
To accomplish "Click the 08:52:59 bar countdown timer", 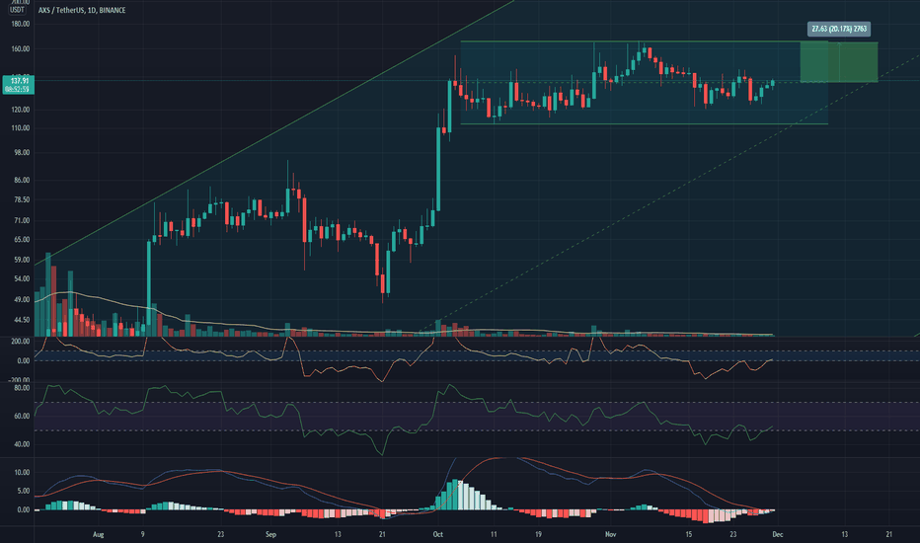I will pos(18,89).
